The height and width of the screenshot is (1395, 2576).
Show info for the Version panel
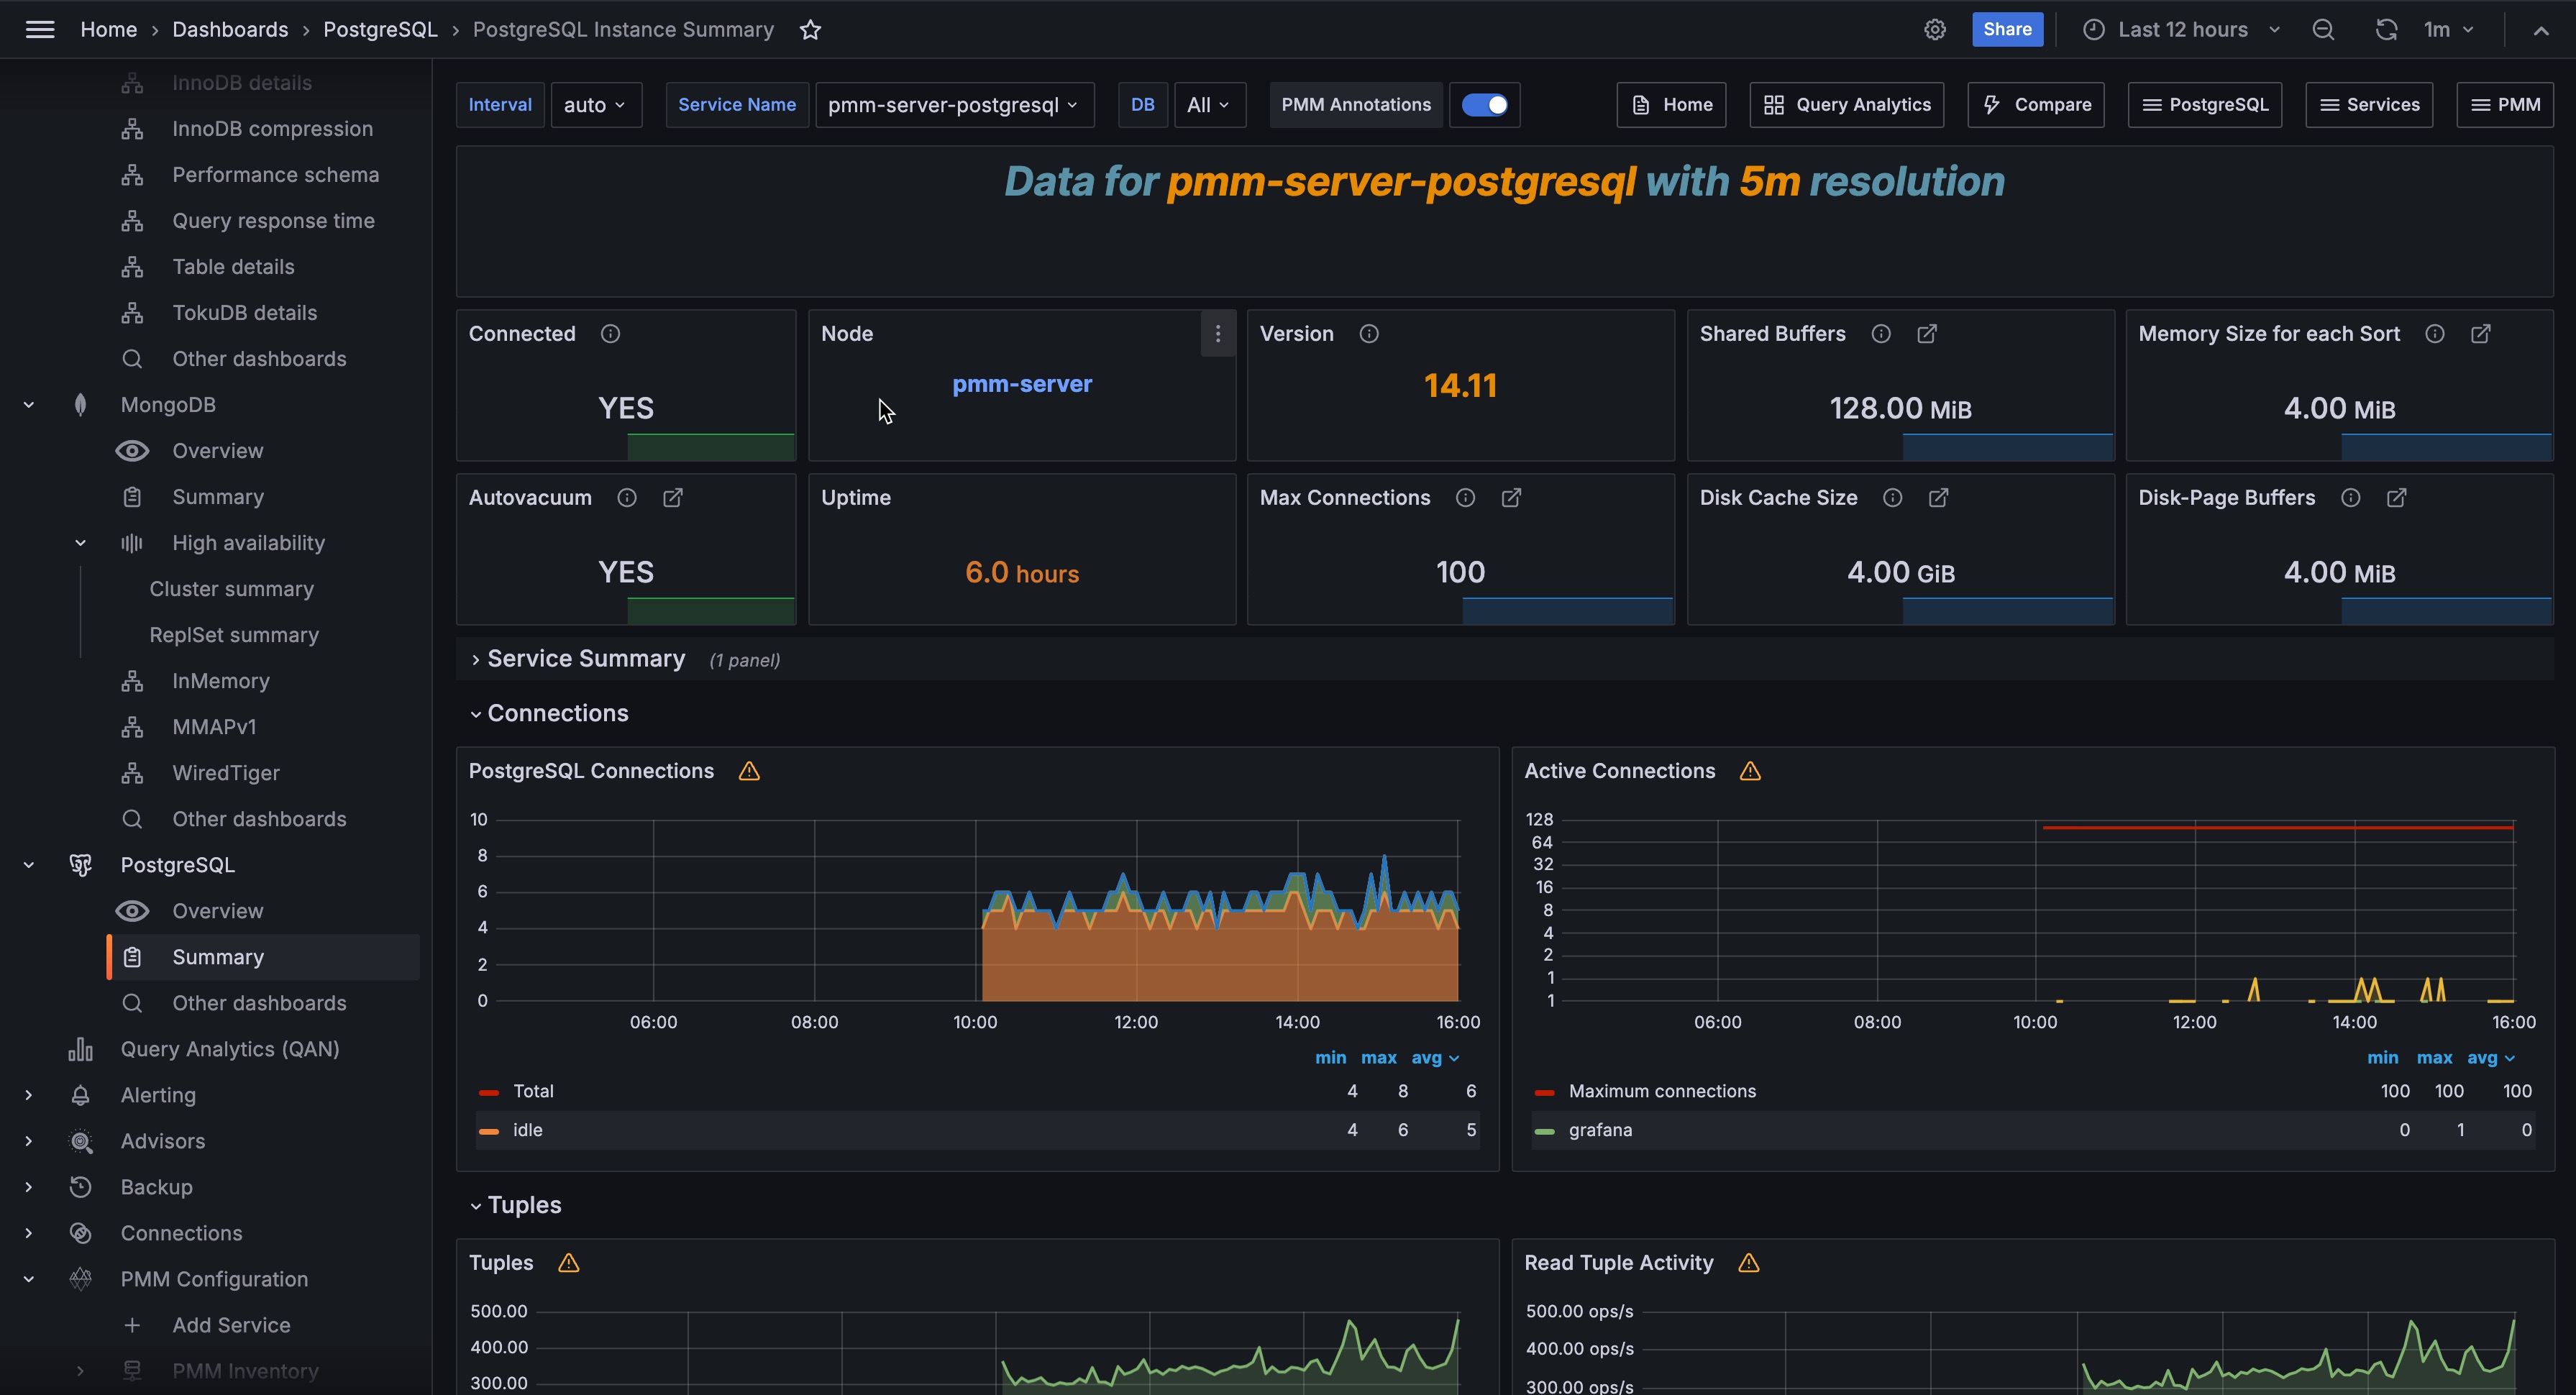pos(1369,334)
